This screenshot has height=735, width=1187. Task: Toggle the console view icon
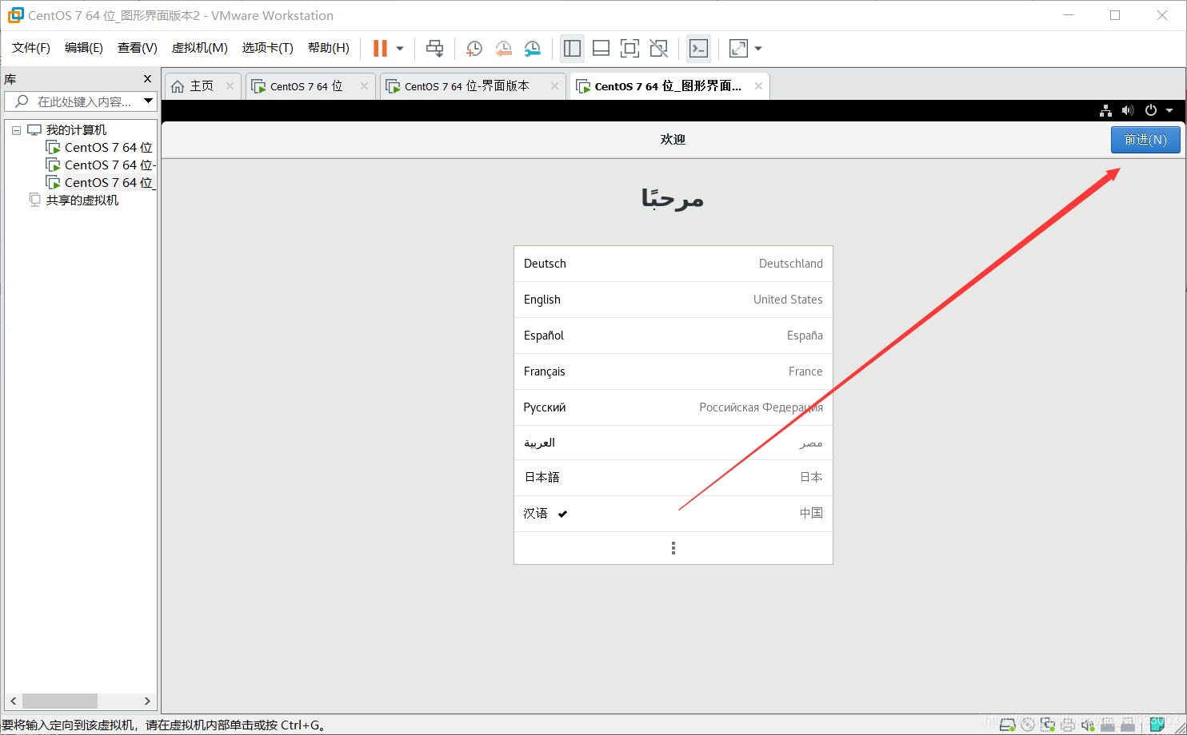point(698,49)
